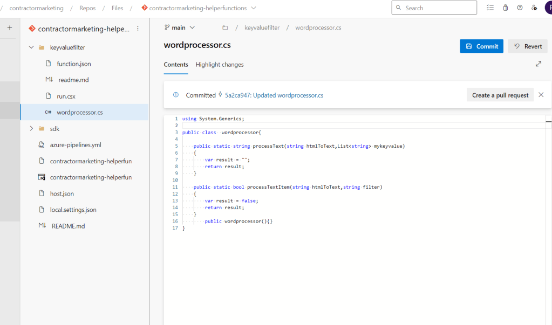Expand the sdk folder

(31, 129)
